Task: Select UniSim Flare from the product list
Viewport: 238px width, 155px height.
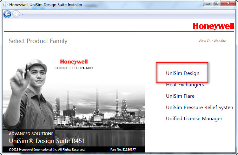Action: (180, 96)
